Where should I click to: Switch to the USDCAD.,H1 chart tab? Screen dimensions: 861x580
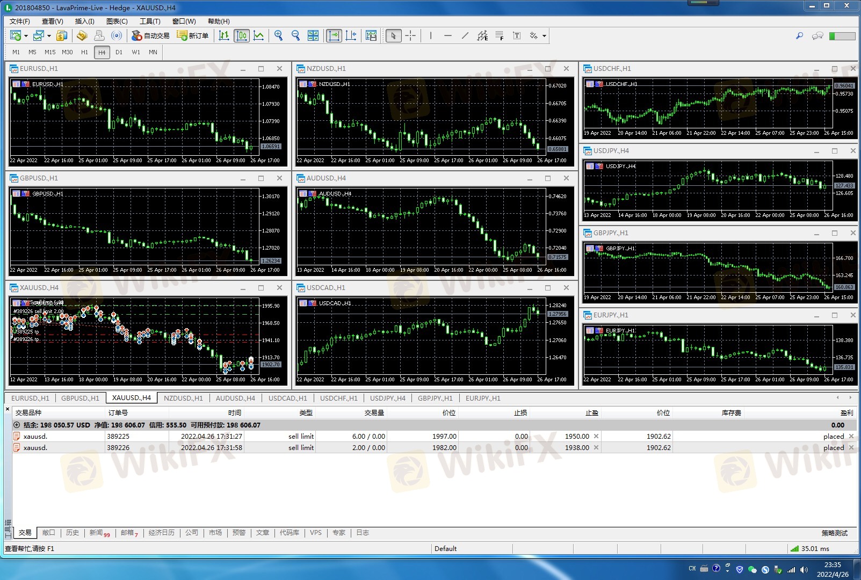(288, 398)
